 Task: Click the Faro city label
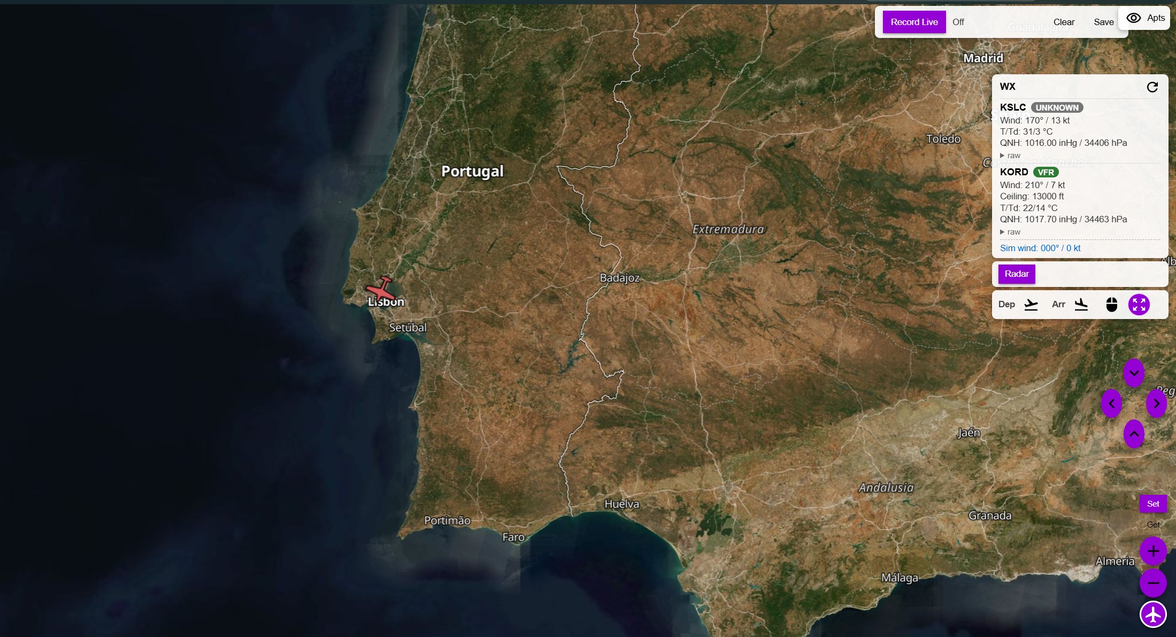(513, 537)
